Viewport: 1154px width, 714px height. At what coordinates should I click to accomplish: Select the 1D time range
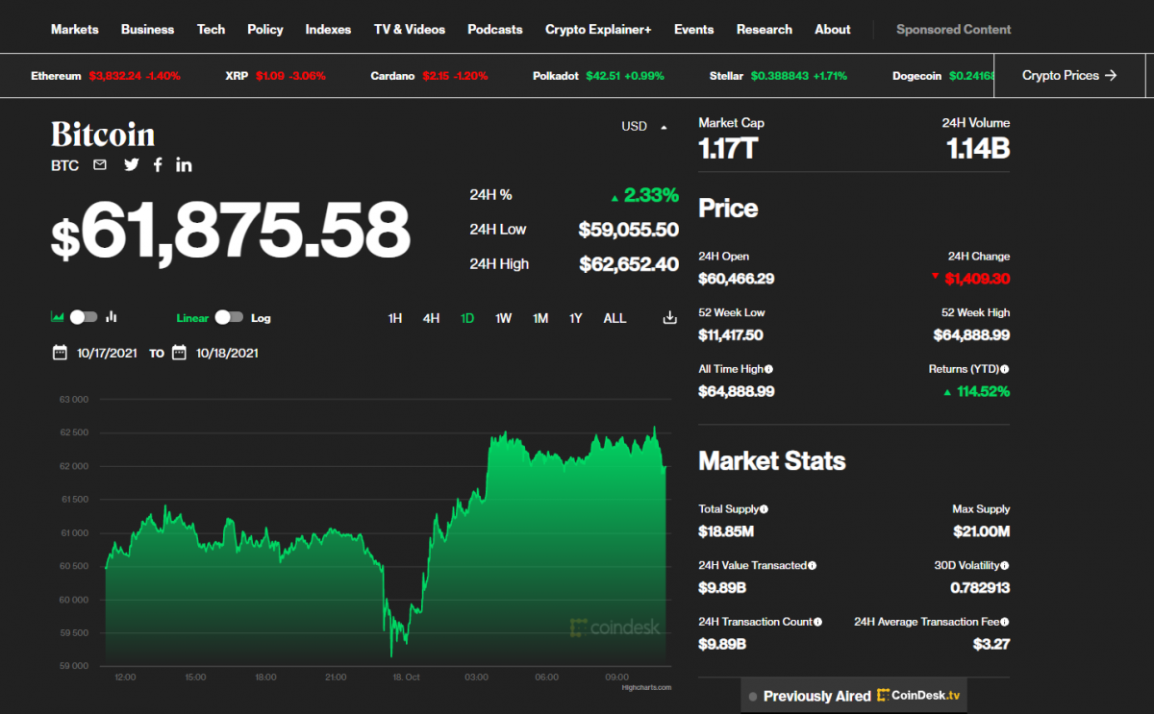pyautogui.click(x=467, y=318)
